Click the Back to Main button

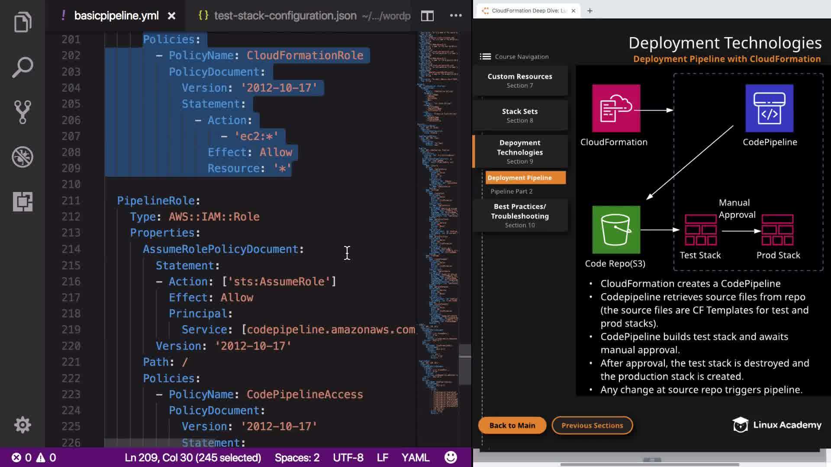(512, 425)
